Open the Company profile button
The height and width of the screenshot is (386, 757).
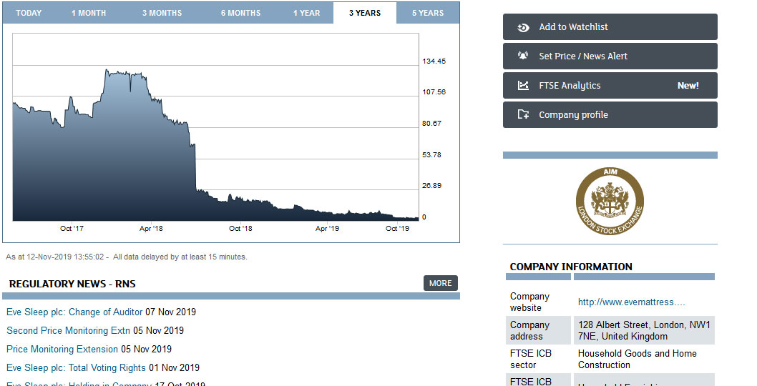610,115
